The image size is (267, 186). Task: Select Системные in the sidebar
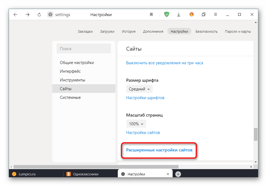tap(70, 97)
